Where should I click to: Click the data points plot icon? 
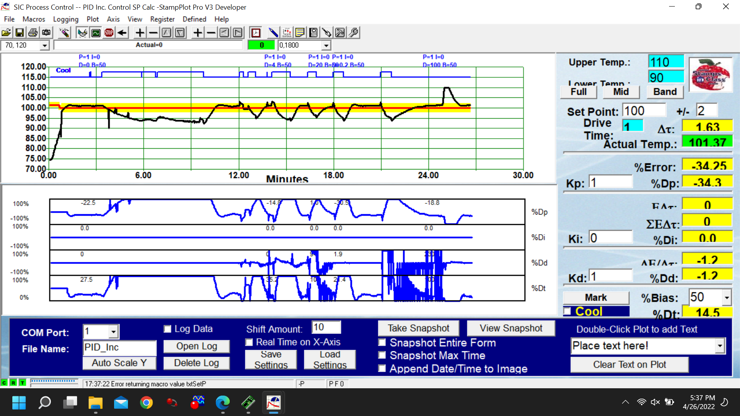(x=287, y=33)
